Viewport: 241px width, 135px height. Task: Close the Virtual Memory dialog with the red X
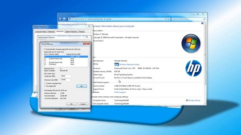tap(86, 44)
